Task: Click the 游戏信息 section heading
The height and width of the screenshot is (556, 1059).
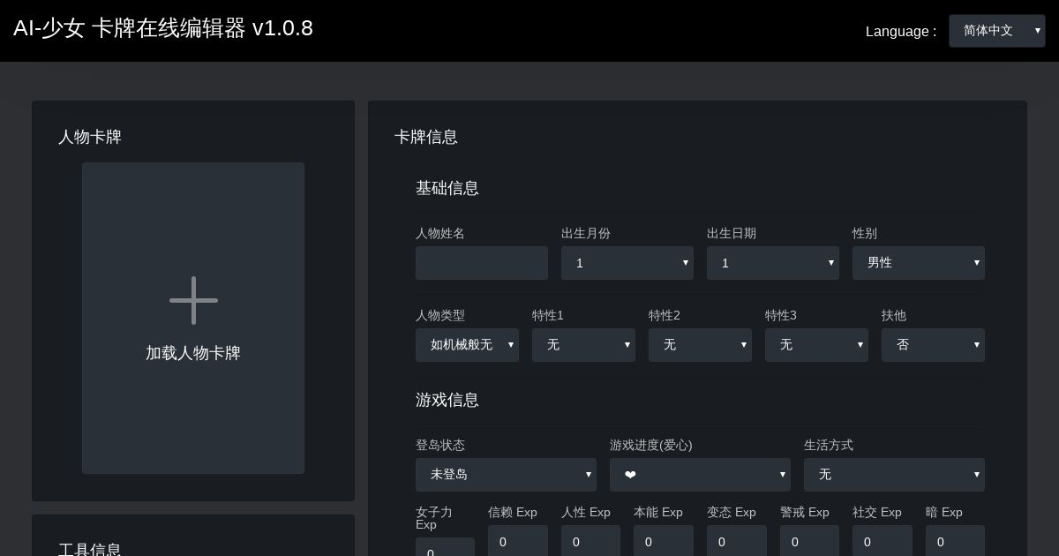Action: click(447, 400)
